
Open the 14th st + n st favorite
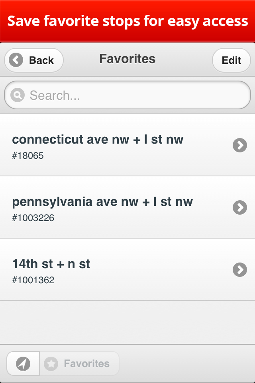(x=51, y=264)
